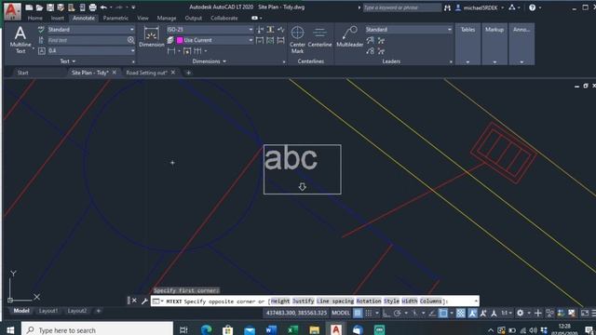Select the Dimension tool
The image size is (596, 335).
151,37
